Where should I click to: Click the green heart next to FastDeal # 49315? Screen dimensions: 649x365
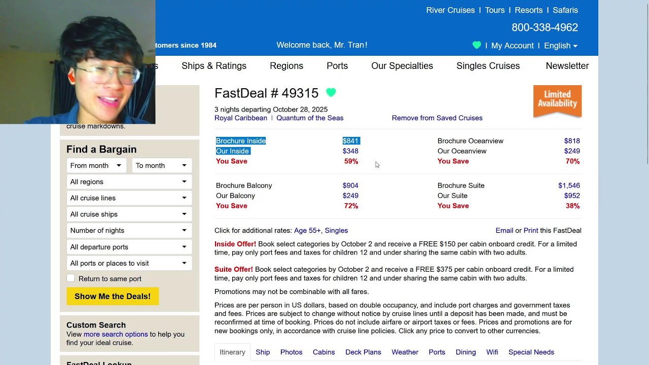(x=331, y=93)
